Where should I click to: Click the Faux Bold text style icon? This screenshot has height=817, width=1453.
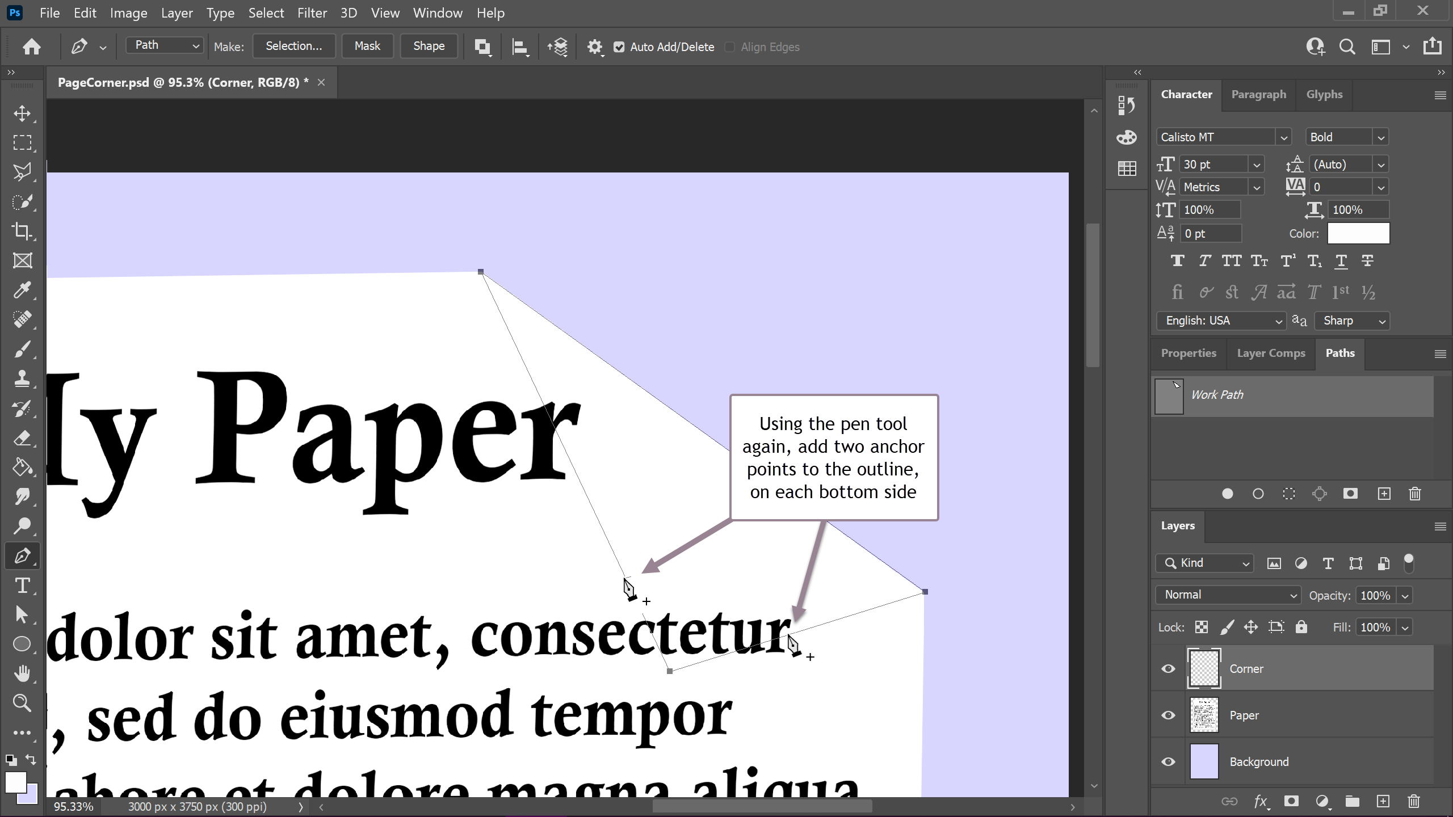point(1177,261)
